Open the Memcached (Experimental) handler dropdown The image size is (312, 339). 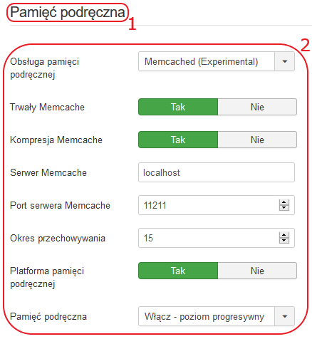pyautogui.click(x=217, y=61)
